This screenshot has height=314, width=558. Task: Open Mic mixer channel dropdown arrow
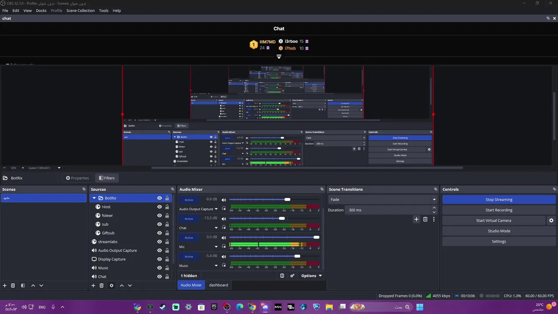coord(216,247)
